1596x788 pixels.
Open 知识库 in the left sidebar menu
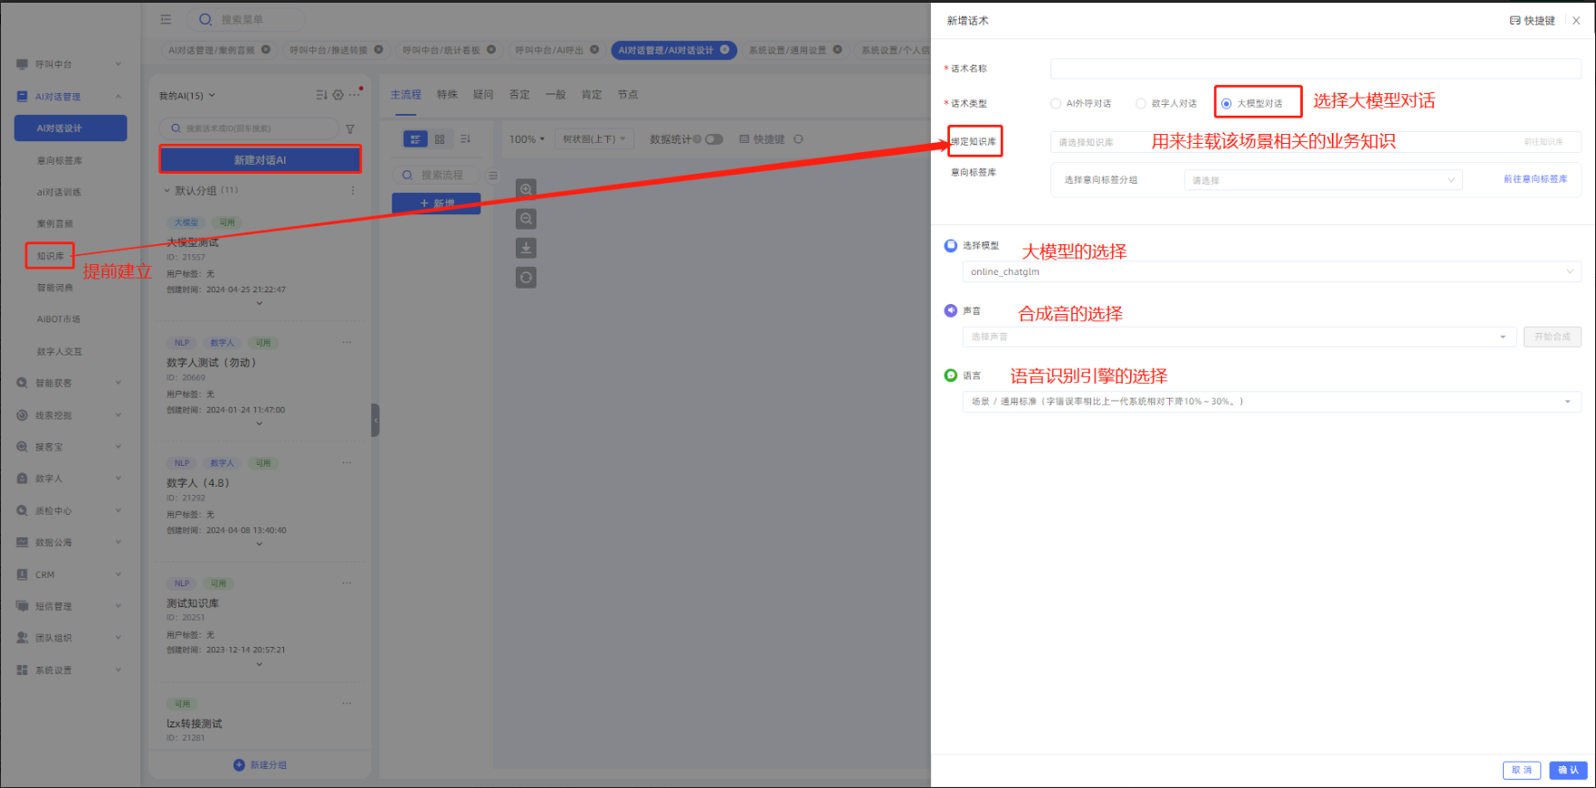tap(51, 256)
